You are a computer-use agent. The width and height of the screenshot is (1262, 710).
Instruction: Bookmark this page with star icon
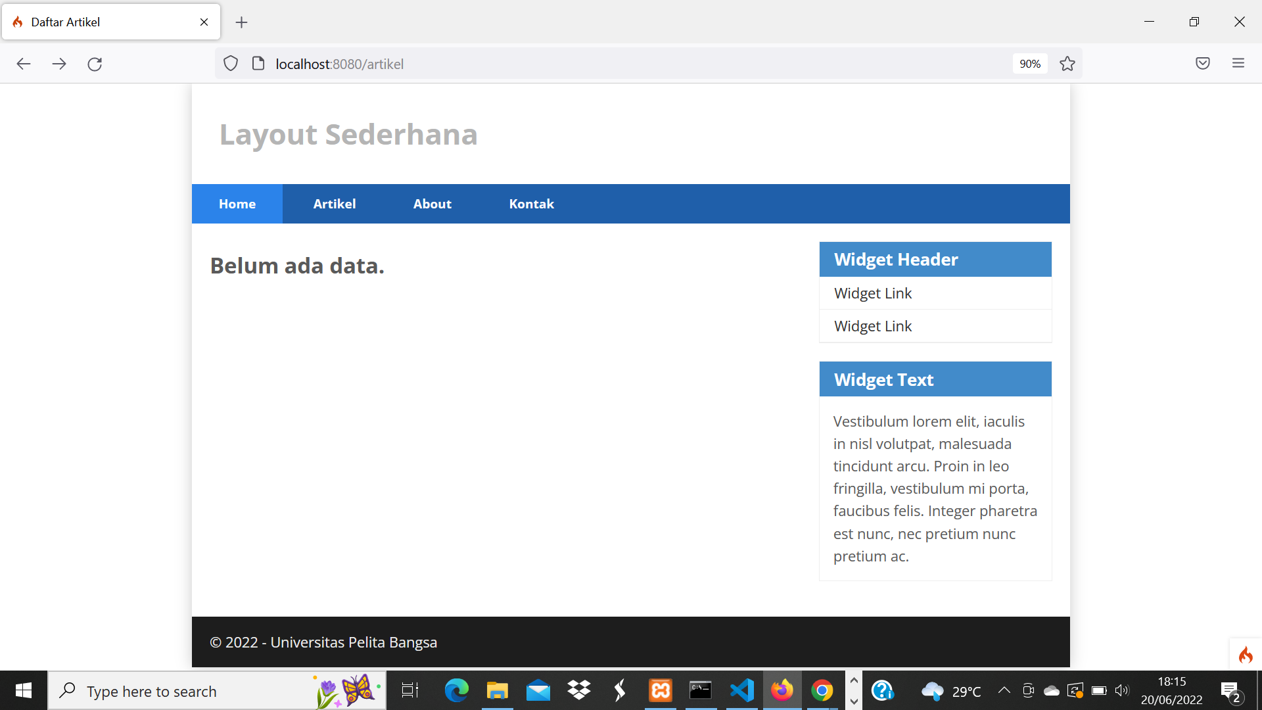[1067, 64]
